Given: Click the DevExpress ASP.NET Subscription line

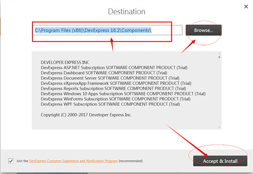Looking at the screenshot, I should [x=114, y=67].
